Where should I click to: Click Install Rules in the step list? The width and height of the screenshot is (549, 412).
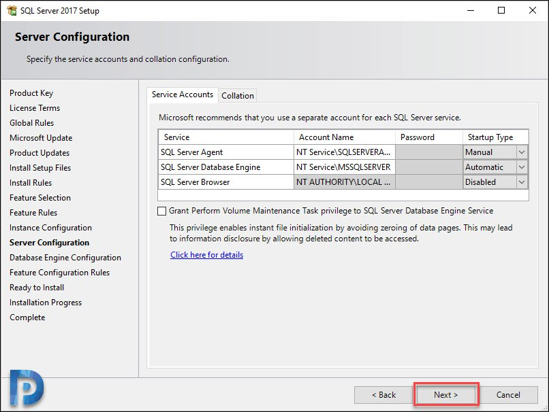(x=31, y=183)
